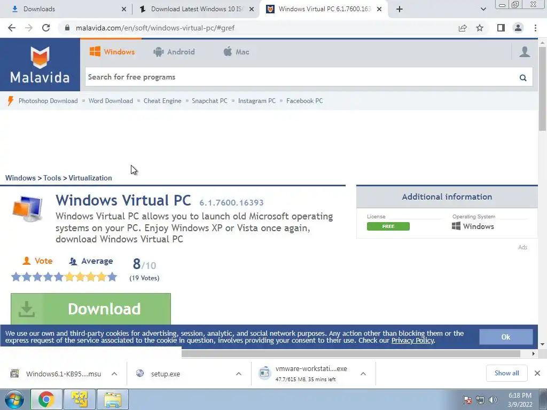
Task: Click the Action Center flag tray icon
Action: 467,400
